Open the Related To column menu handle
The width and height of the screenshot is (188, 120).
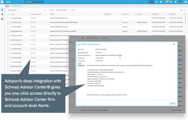coord(120,14)
